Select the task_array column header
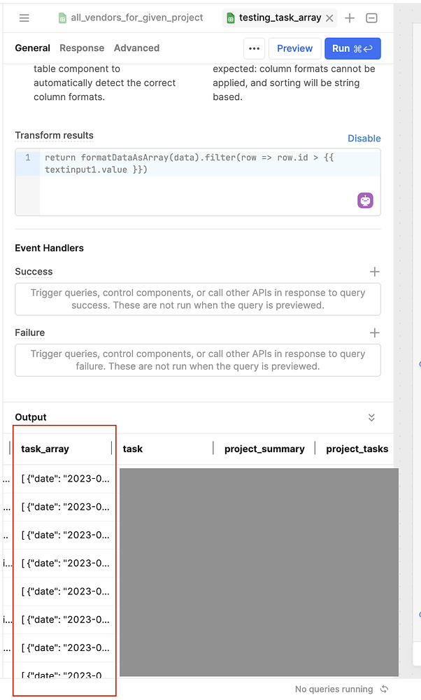Screen dimensions: 421x700 click(45, 449)
